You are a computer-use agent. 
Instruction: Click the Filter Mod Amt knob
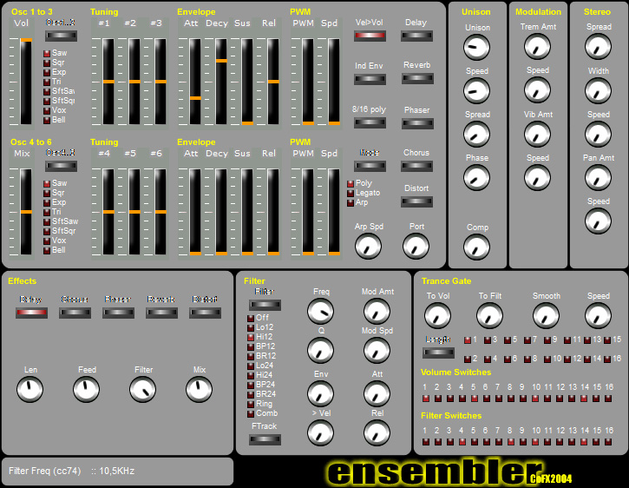tap(377, 311)
